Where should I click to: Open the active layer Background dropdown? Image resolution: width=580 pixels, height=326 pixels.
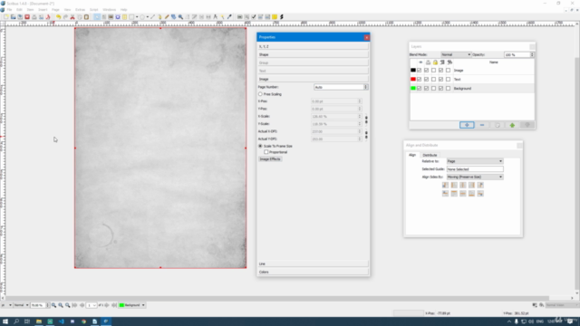(132, 305)
